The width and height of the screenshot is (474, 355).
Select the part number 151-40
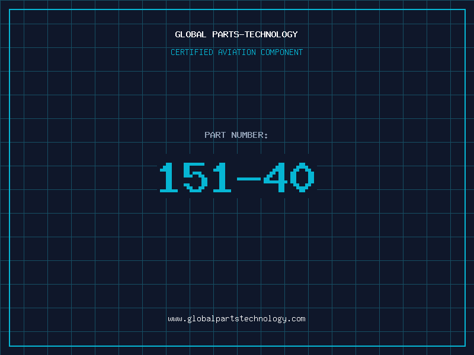click(x=237, y=177)
